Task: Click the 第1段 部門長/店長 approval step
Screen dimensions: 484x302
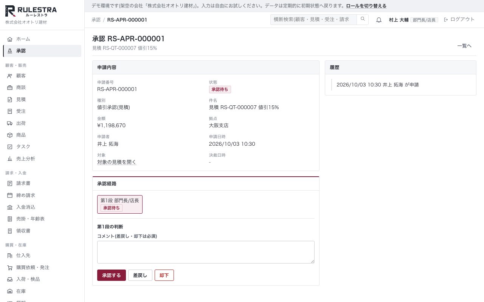Action: point(120,204)
